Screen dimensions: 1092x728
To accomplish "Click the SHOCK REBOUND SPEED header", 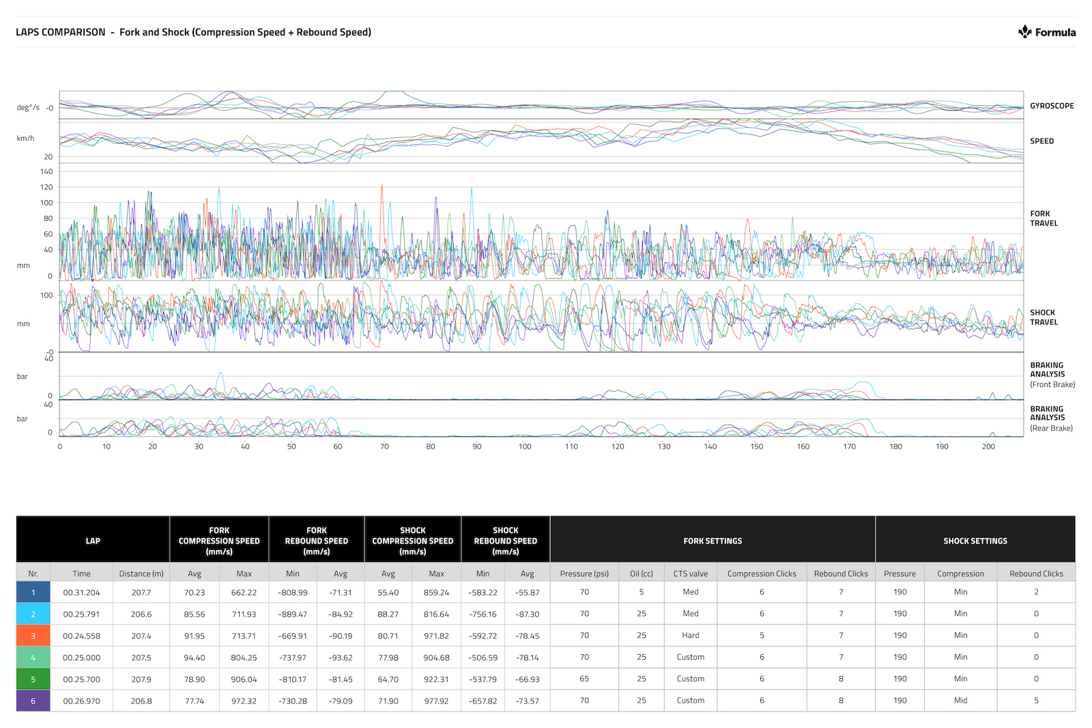I will pyautogui.click(x=506, y=541).
